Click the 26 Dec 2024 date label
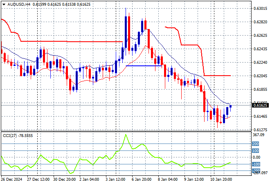270x184 pixels. [x=11, y=180]
